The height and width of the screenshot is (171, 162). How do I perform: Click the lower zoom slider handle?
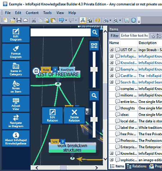94,119
